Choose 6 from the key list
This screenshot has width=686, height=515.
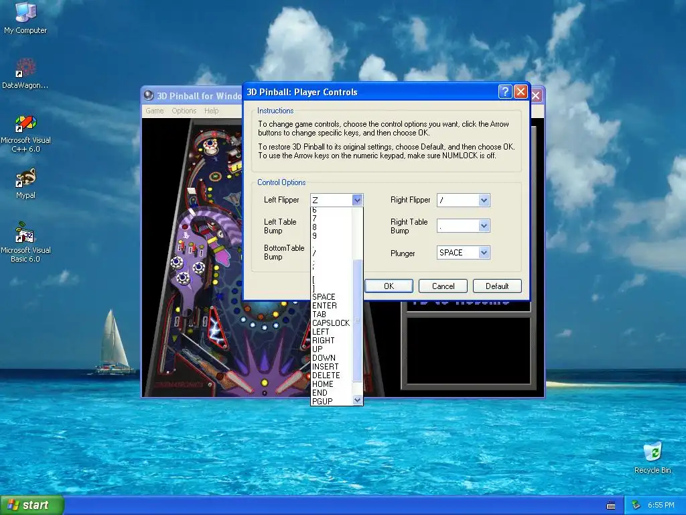coord(331,211)
